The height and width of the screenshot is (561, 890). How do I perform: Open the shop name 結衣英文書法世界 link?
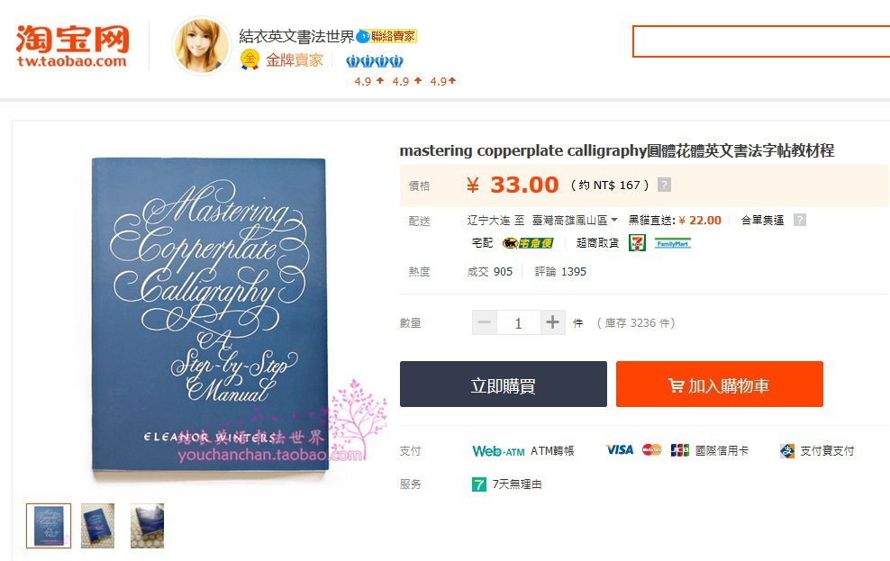coord(296,36)
